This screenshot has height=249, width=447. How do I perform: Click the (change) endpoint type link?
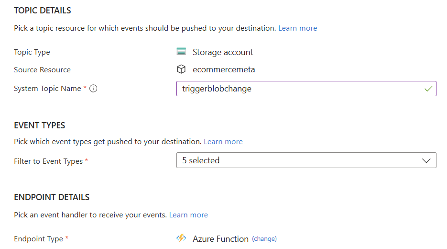click(x=264, y=239)
